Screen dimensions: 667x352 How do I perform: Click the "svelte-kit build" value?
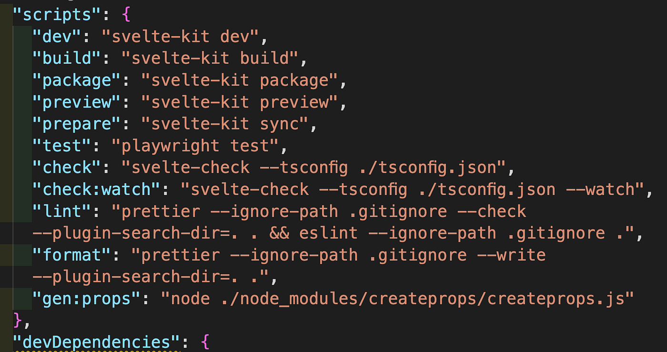210,59
